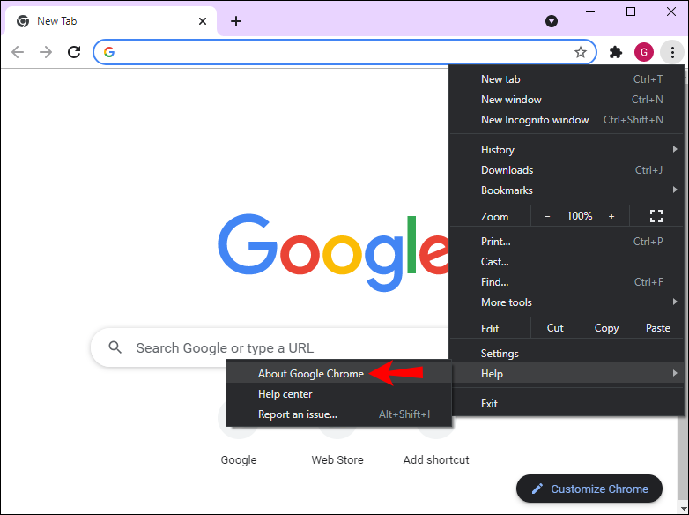Click Cut in the Edit row
Screen dimensions: 689x515
click(556, 328)
